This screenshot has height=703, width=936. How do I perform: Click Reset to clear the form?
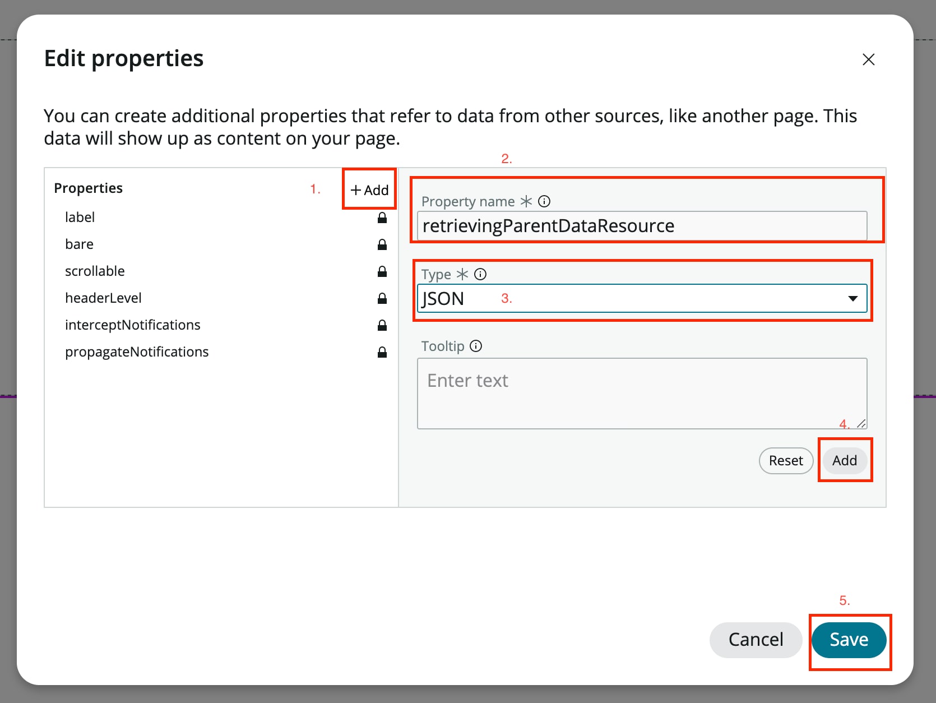[786, 460]
